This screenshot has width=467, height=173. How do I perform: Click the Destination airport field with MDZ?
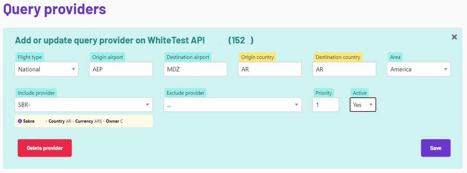(195, 69)
